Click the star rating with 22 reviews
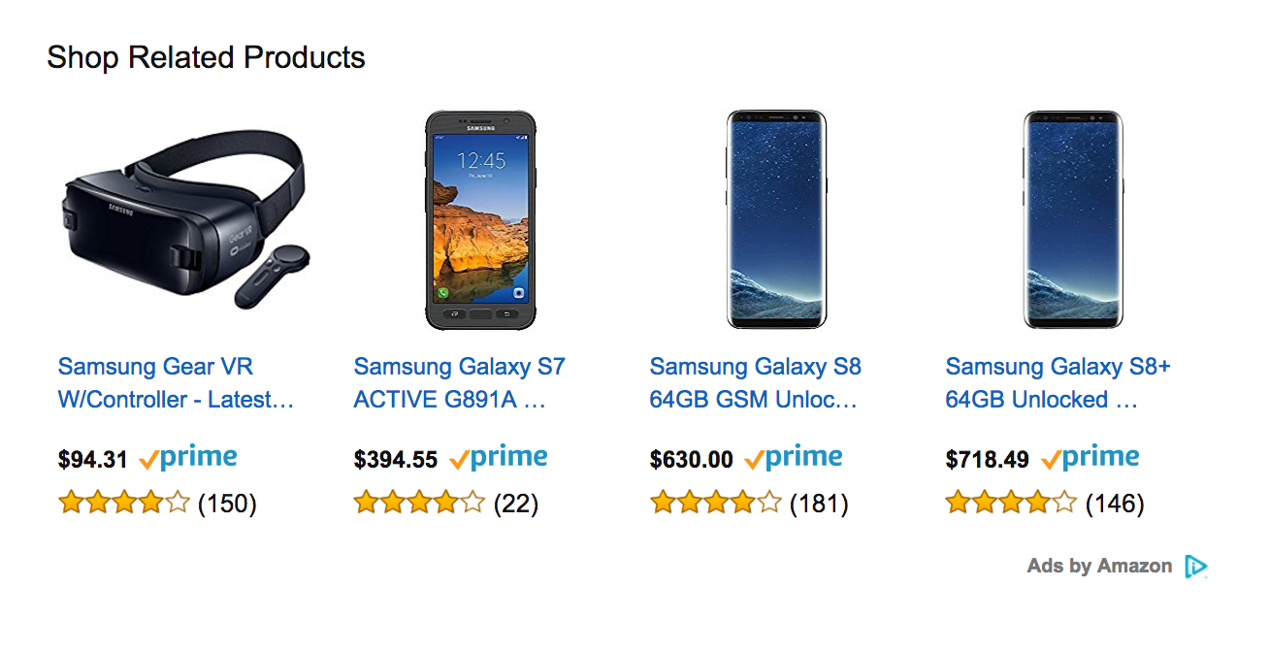Viewport: 1269px width, 652px height. (419, 503)
